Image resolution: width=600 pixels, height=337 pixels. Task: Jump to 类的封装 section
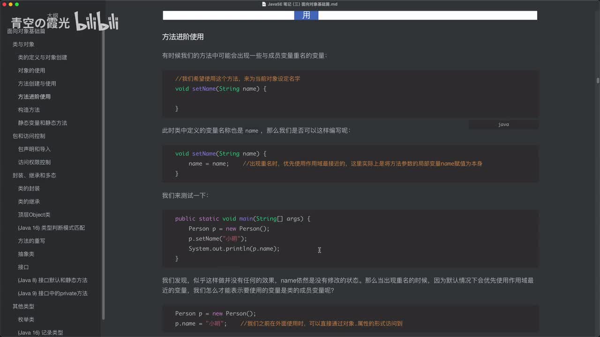pos(29,189)
